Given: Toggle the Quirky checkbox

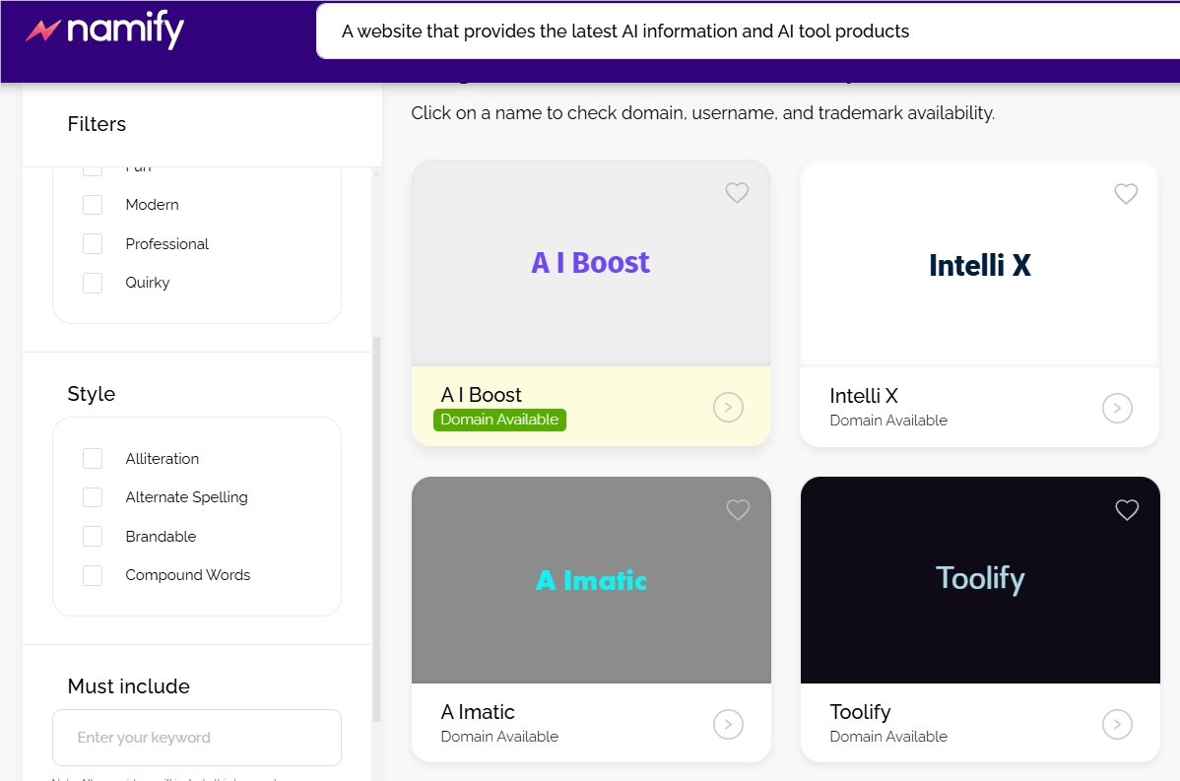Looking at the screenshot, I should tap(93, 283).
